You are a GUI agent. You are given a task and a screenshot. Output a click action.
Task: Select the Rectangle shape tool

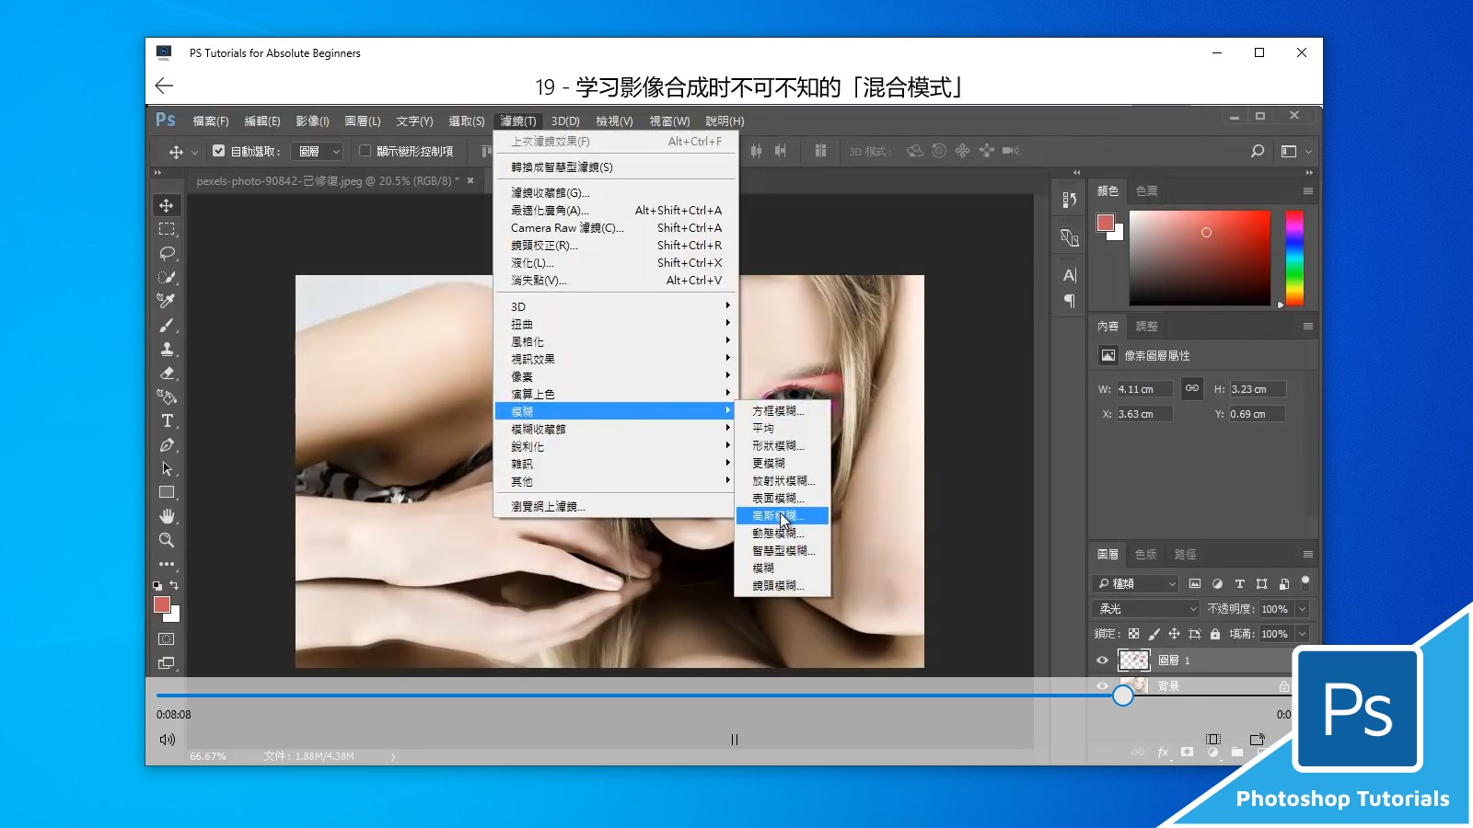pos(167,492)
